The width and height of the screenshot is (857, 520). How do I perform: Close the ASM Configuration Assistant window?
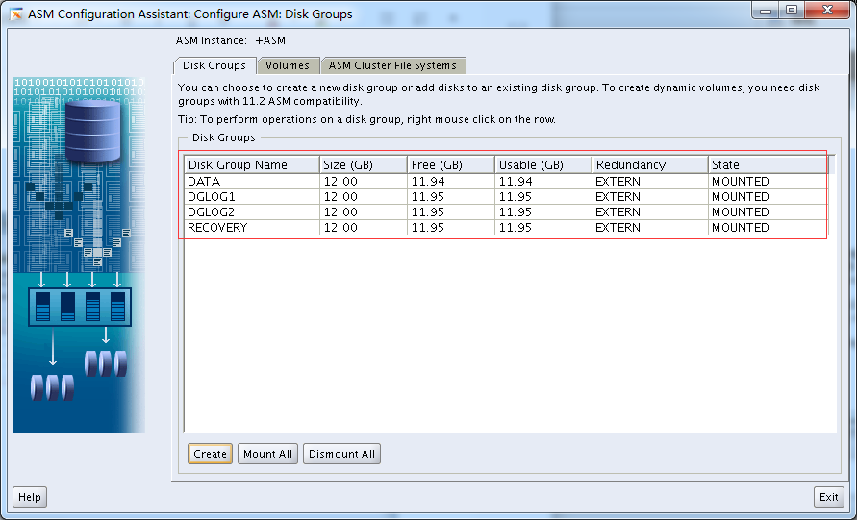tap(827, 11)
